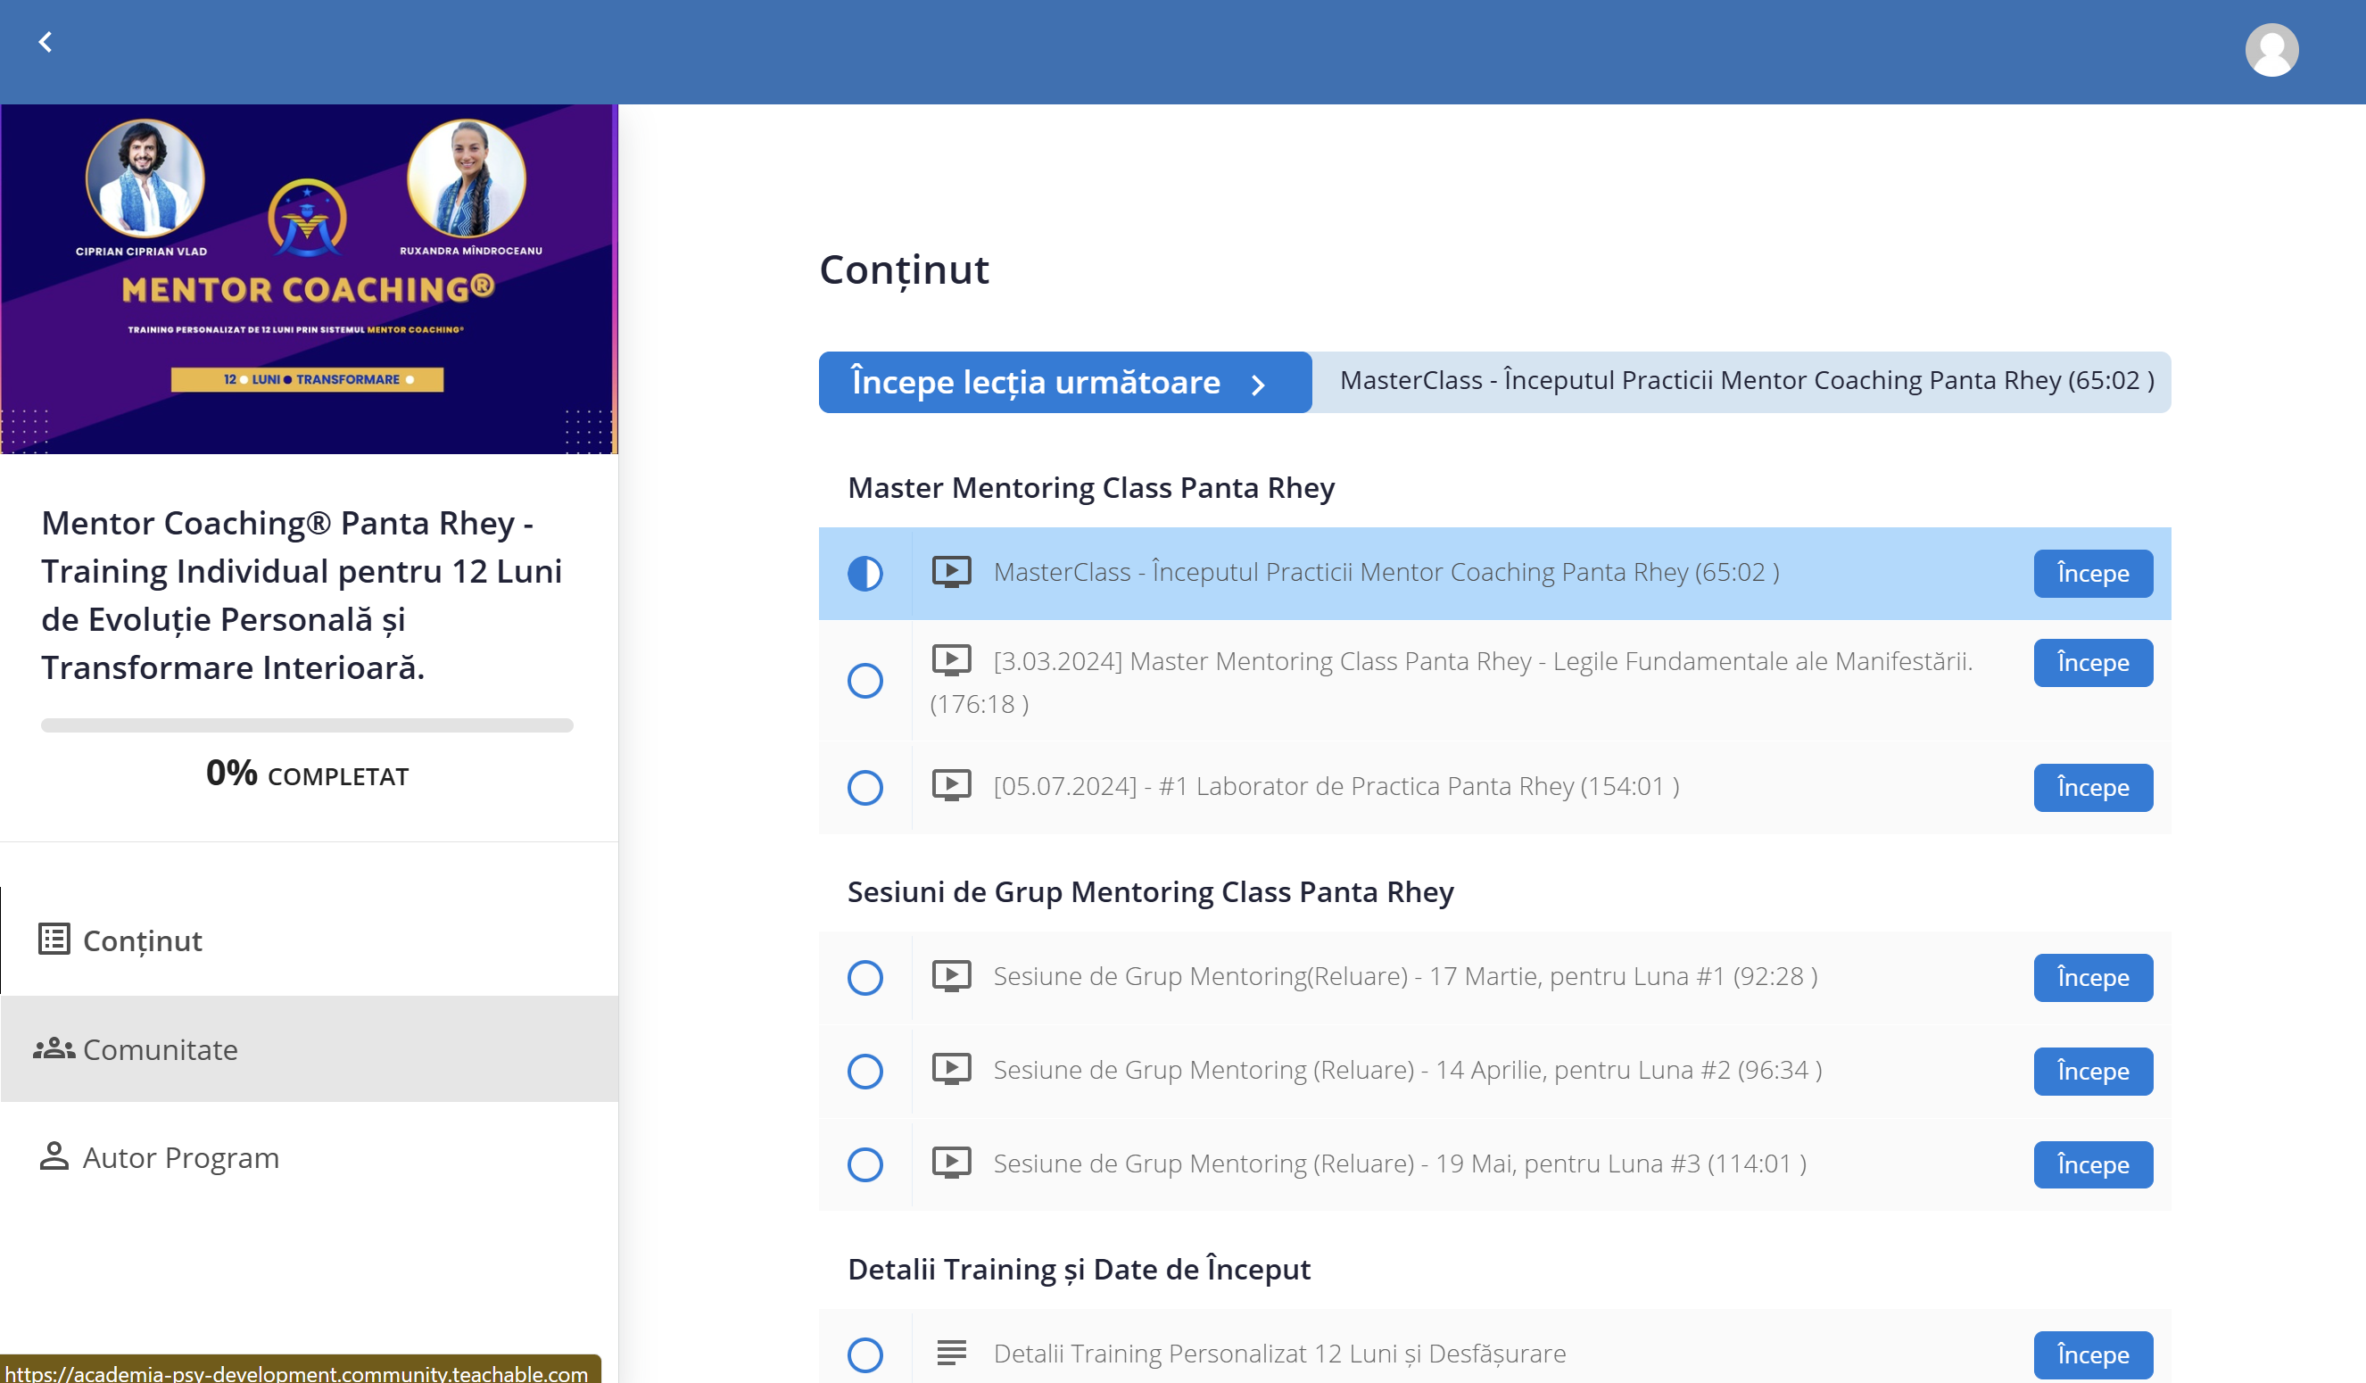
Task: Click video icon for #1 Laborator de Practica
Action: (x=950, y=786)
